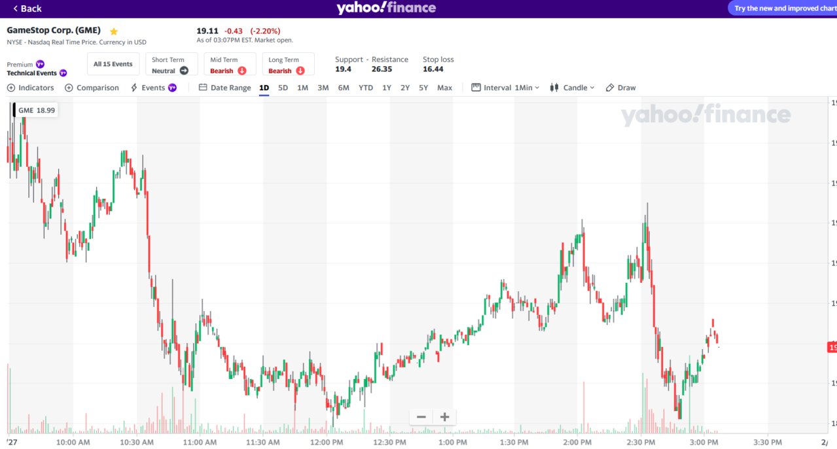Select the 6M range
This screenshot has width=837, height=449.
344,88
